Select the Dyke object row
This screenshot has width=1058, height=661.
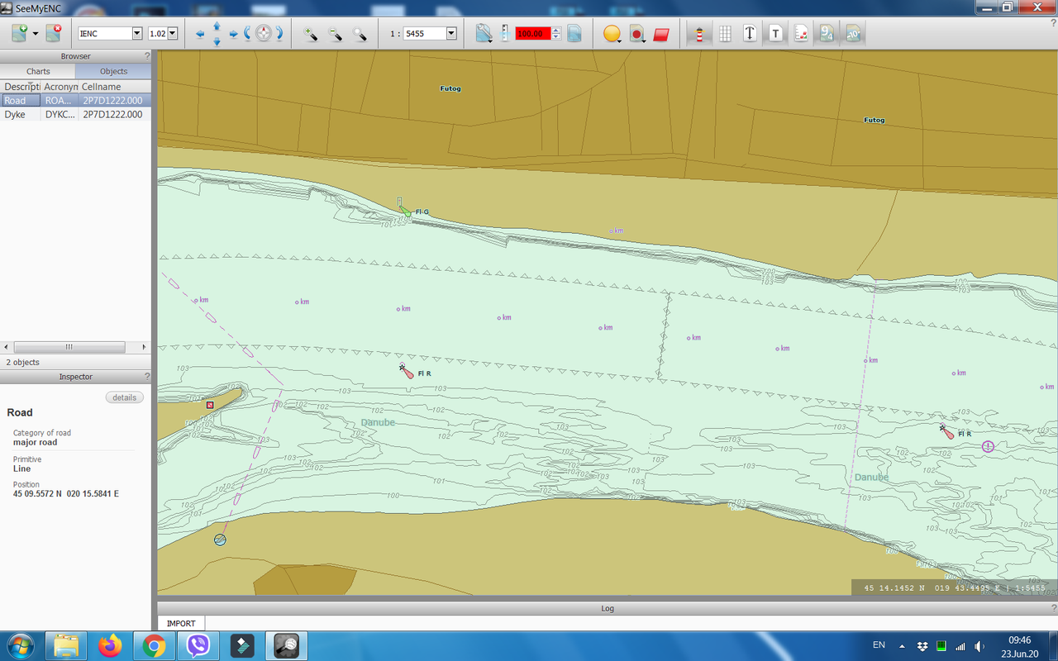pyautogui.click(x=75, y=114)
